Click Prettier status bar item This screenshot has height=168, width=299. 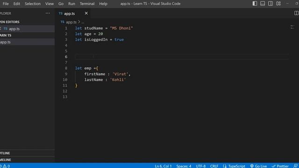pos(280,166)
